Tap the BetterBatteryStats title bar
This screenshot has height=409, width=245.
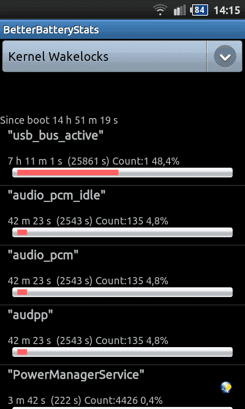pos(122,30)
